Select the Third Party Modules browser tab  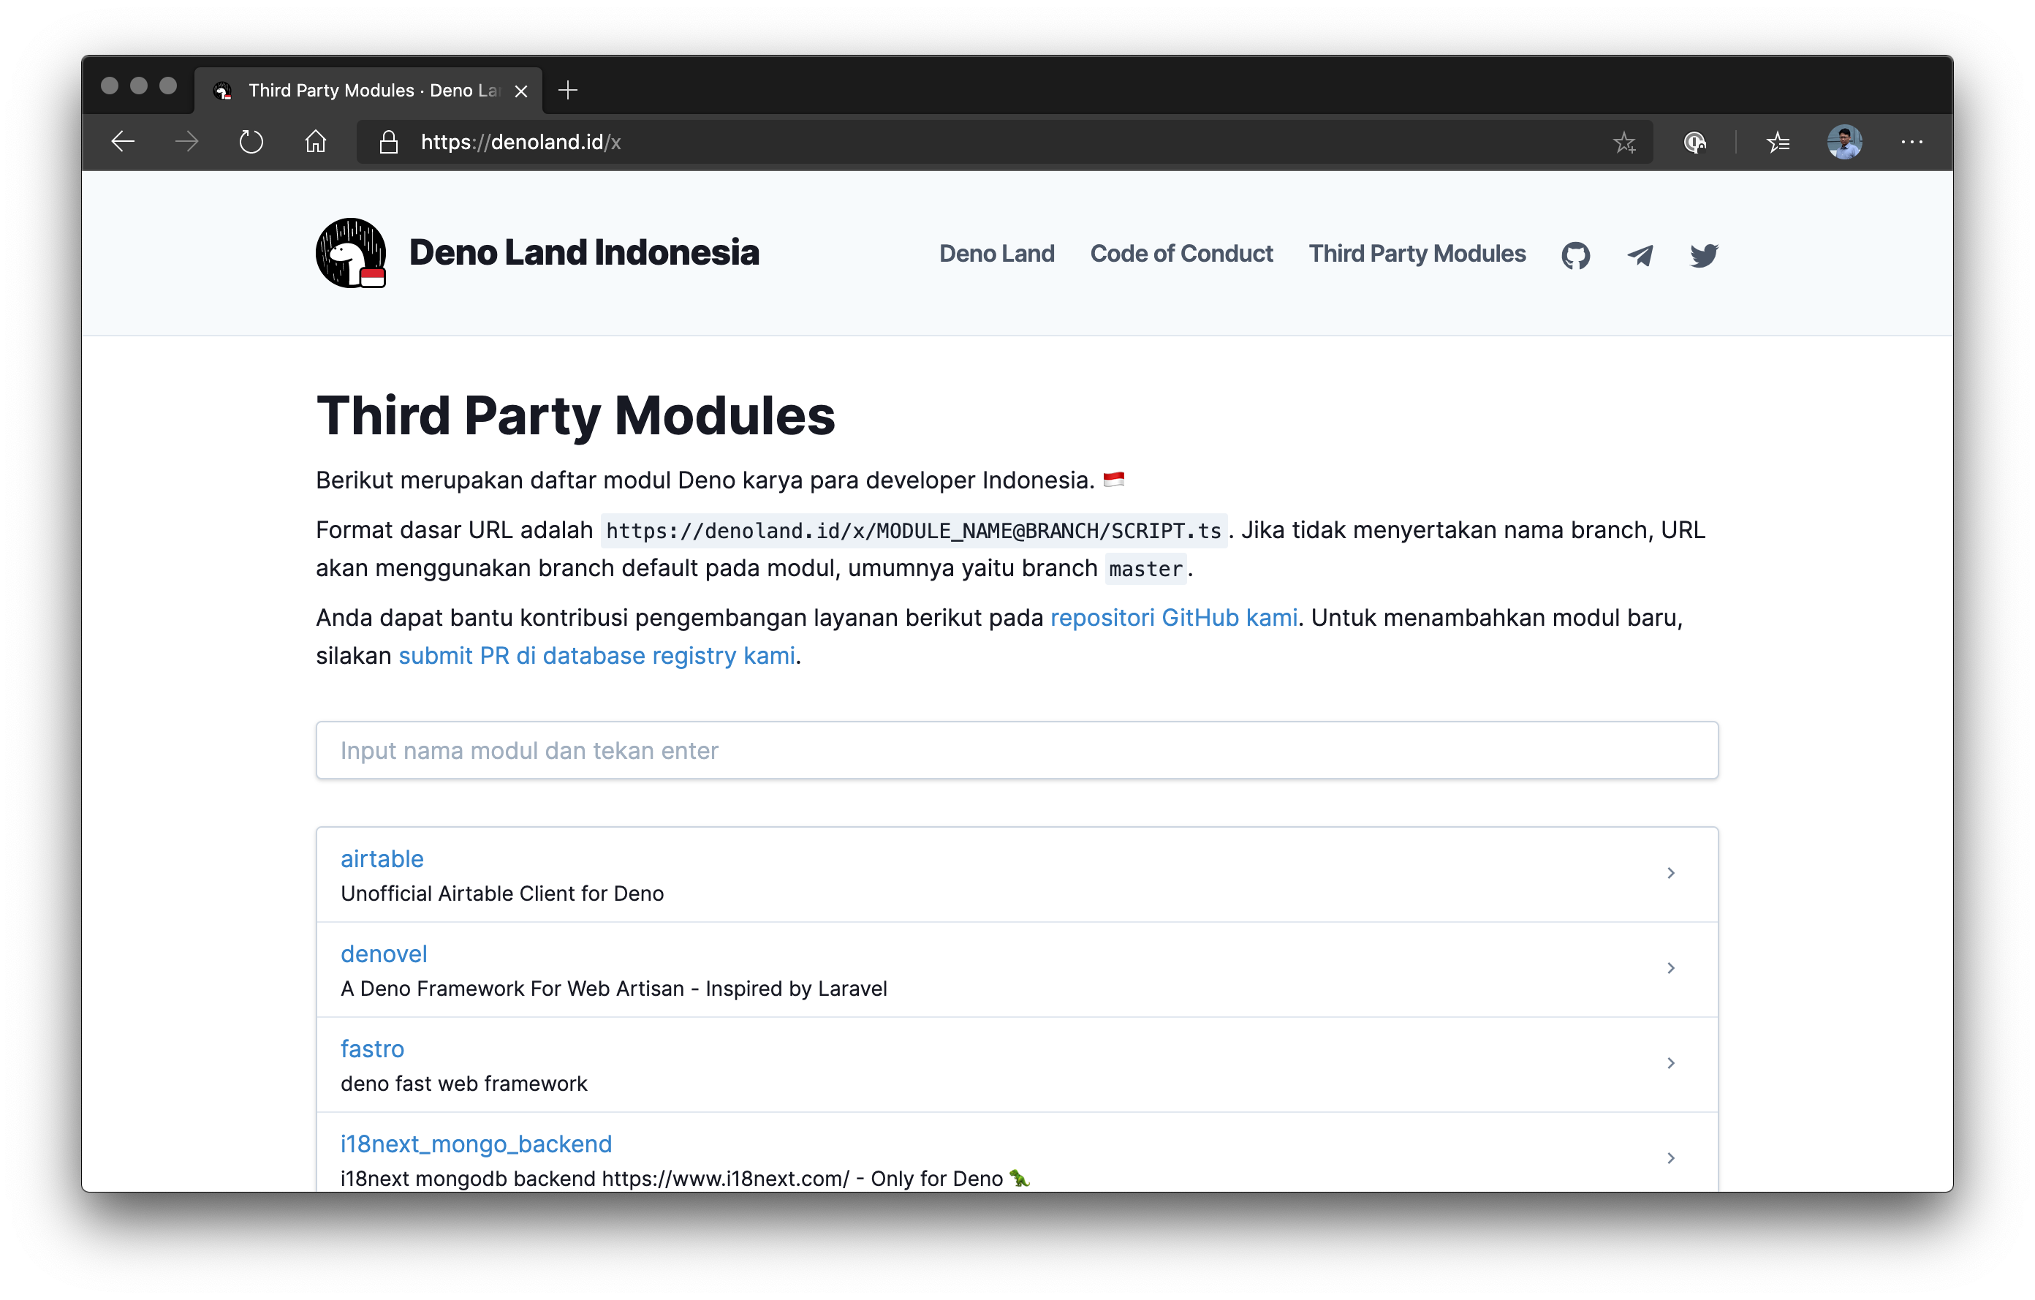[x=369, y=91]
